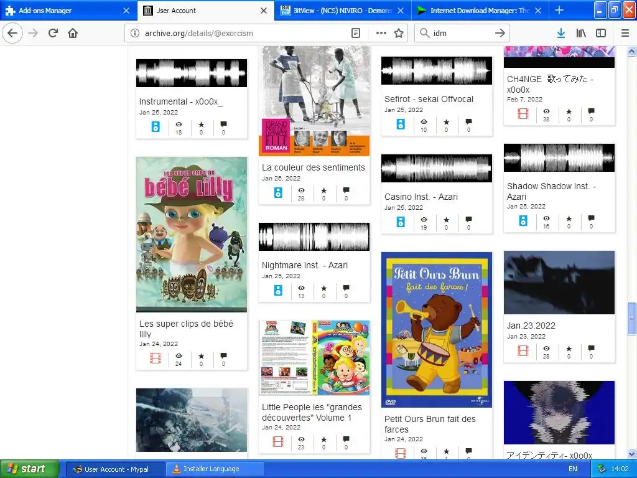
Task: Click audio icon on Nightmare Inst. card
Action: point(278,291)
